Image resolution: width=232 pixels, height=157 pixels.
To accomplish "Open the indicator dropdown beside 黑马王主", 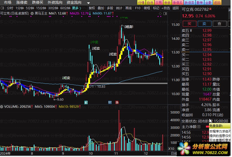I will [32, 13].
